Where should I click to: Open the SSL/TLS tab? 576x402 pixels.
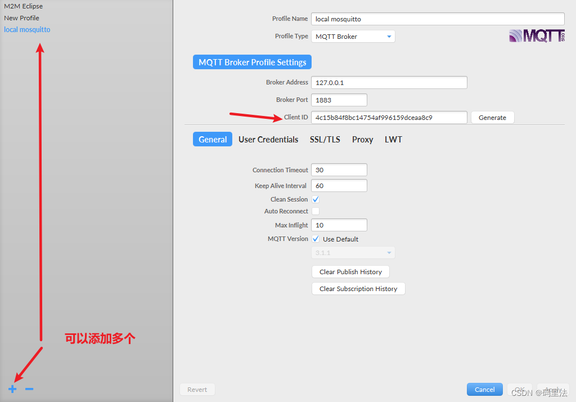[x=325, y=140]
